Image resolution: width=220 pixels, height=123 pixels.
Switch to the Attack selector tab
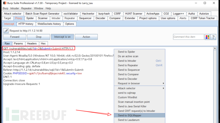12,14
